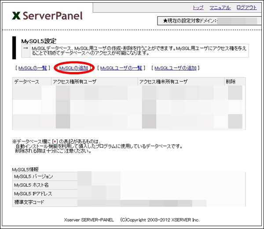Screen dimensions: 264x229
Task: Open the MySQLの一覧 tab link
Action: [33, 68]
